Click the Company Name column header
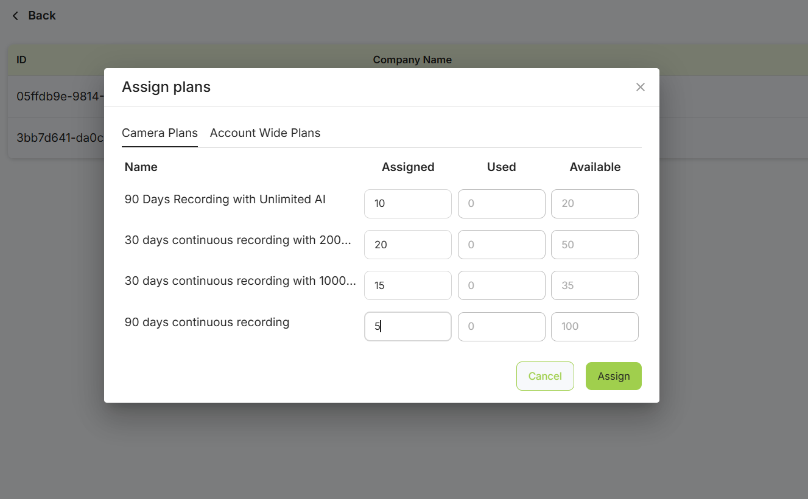The height and width of the screenshot is (499, 808). [x=412, y=60]
